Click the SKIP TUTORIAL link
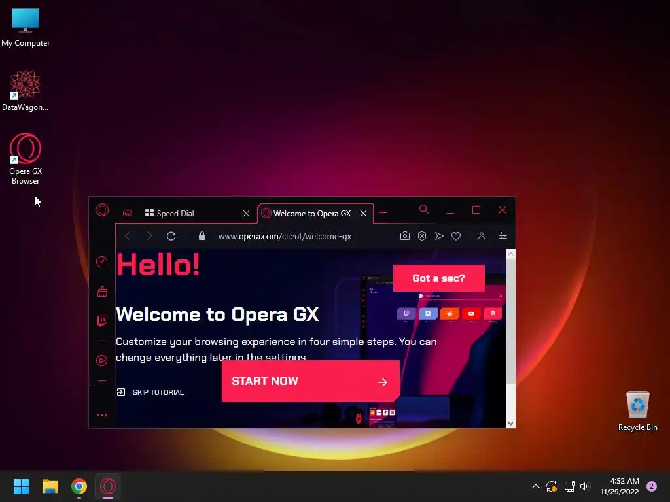670x502 pixels. point(150,392)
